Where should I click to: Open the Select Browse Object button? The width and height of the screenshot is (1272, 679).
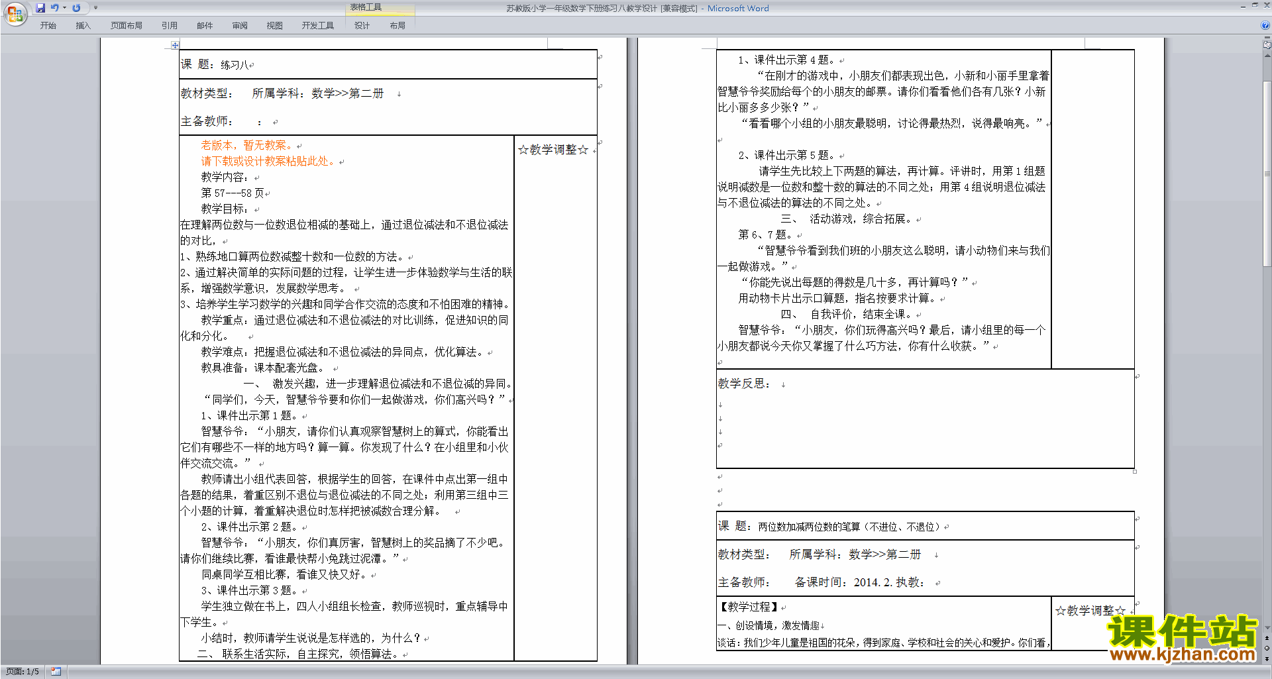point(1267,648)
